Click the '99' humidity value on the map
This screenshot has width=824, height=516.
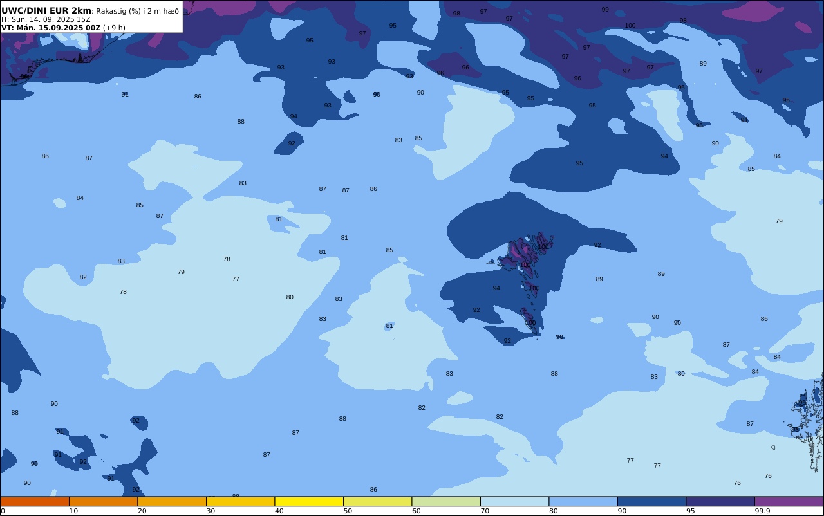coord(605,10)
